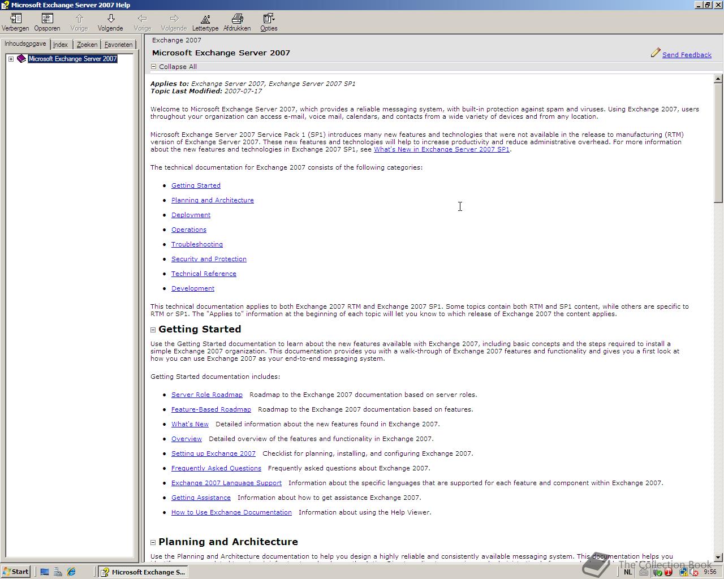Open the Overview link

coord(187,439)
